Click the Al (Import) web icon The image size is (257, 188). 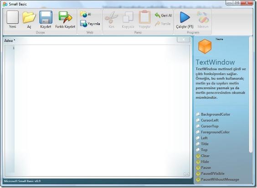[x=83, y=15]
